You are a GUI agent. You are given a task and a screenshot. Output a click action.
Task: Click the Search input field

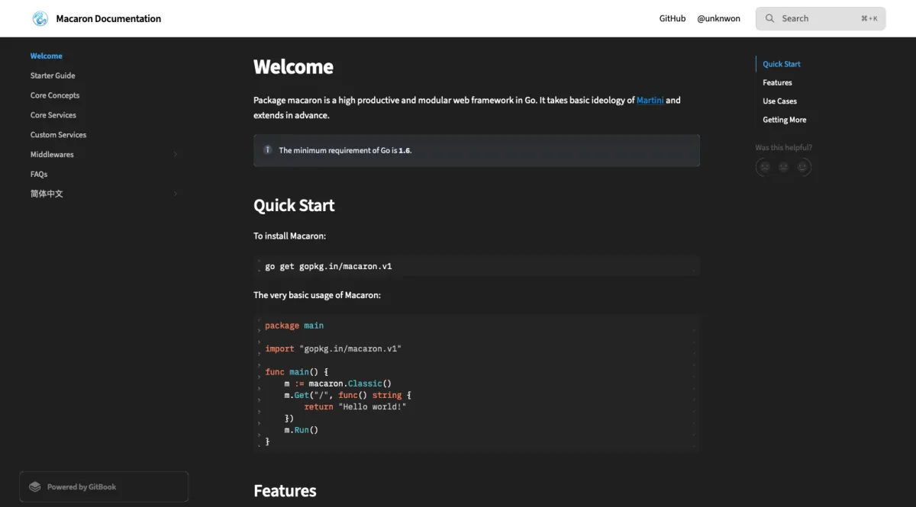(821, 18)
